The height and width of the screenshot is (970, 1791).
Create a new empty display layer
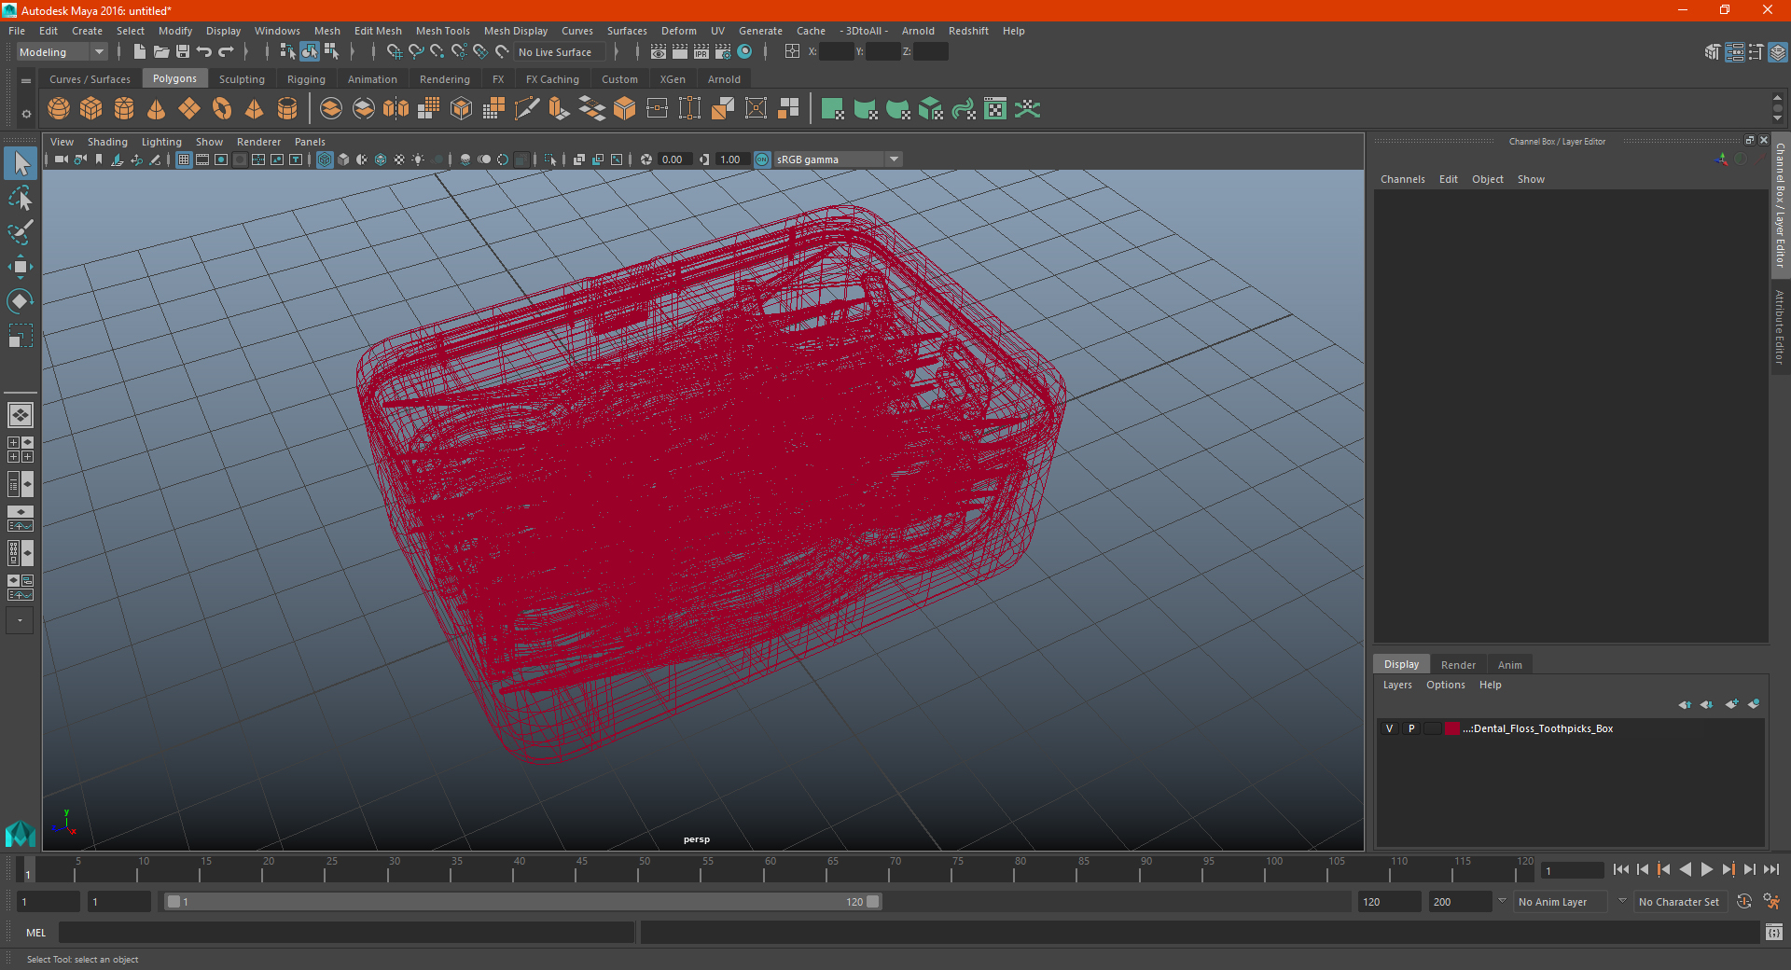click(1732, 704)
